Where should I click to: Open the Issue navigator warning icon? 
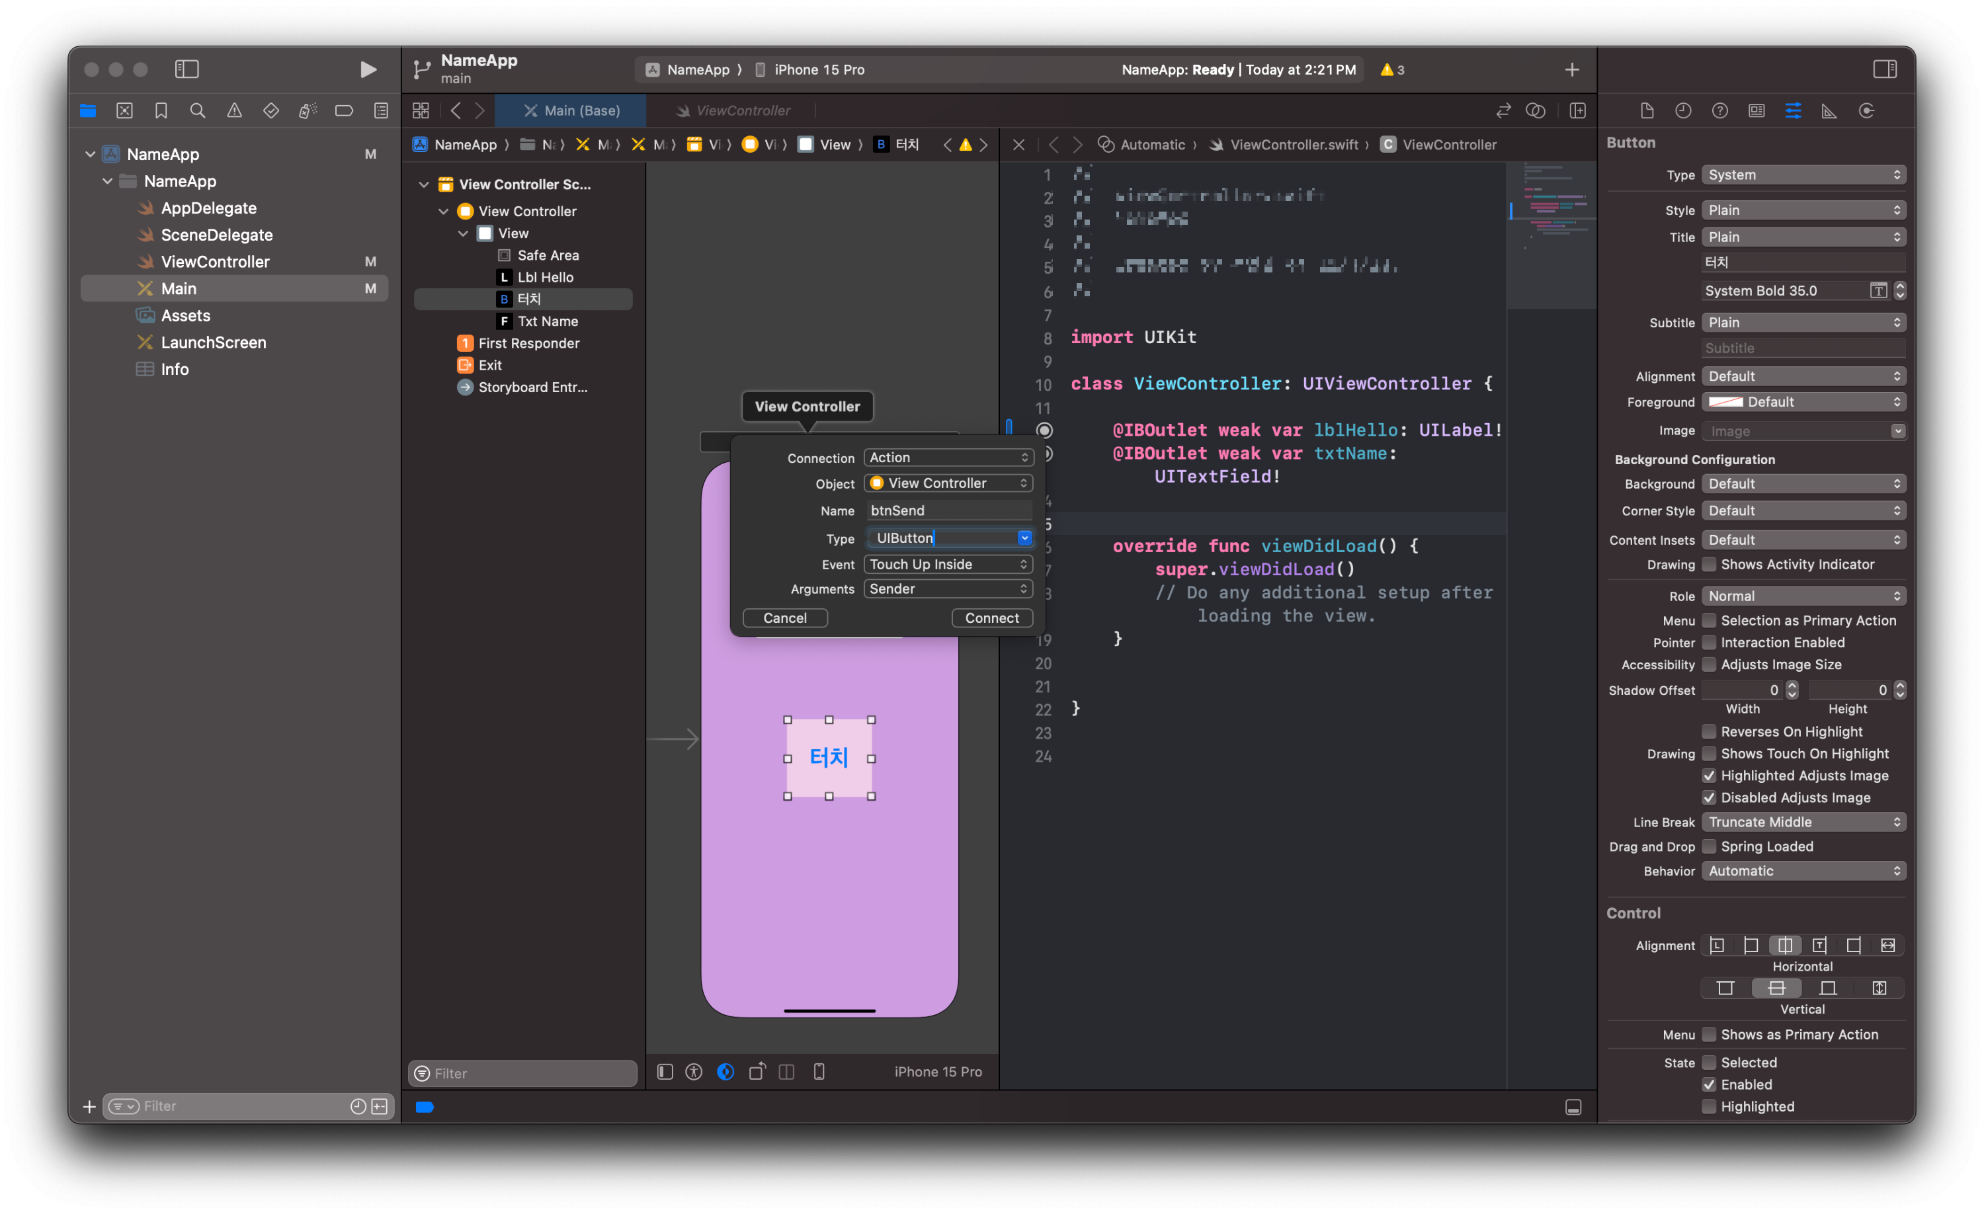coord(234,111)
